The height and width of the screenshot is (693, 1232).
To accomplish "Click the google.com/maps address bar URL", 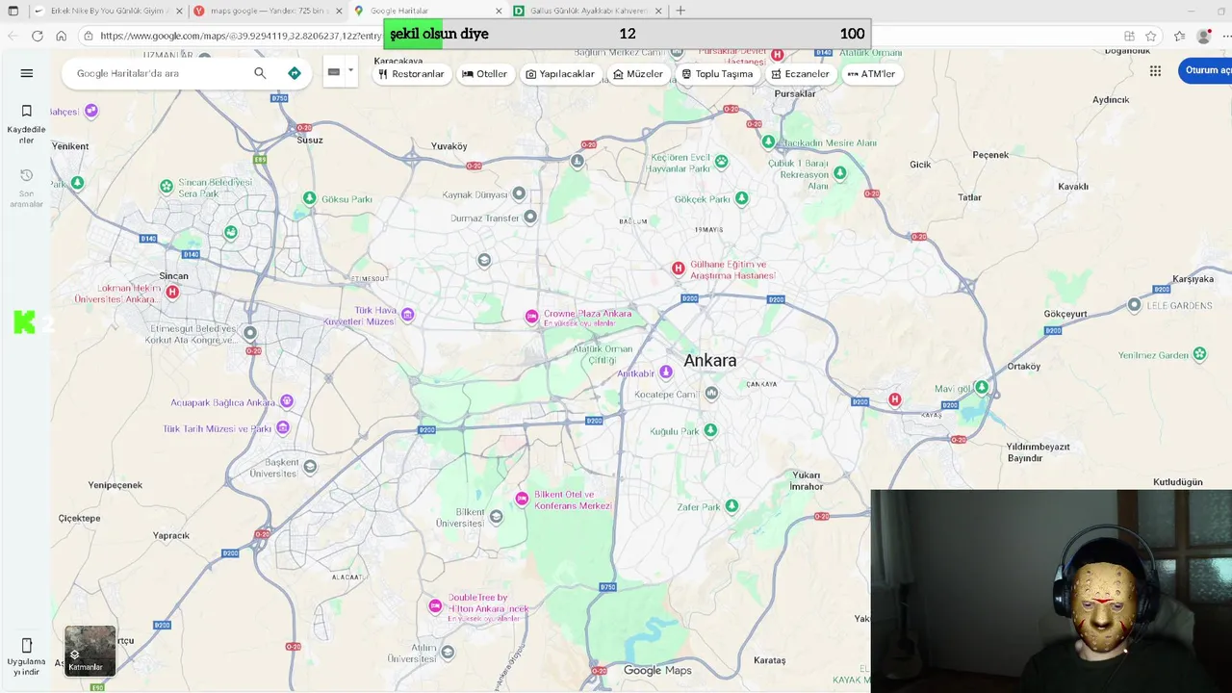I will pyautogui.click(x=241, y=36).
